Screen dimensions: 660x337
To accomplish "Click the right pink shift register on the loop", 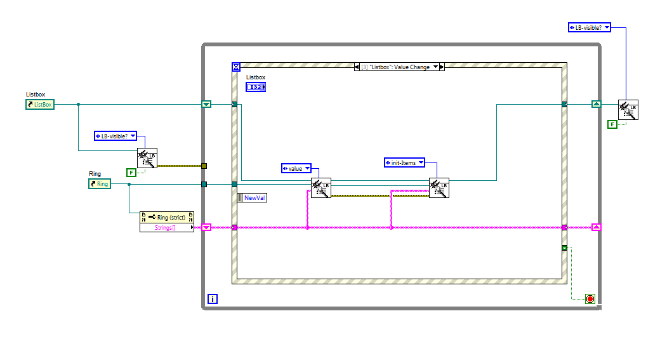I will (x=597, y=228).
